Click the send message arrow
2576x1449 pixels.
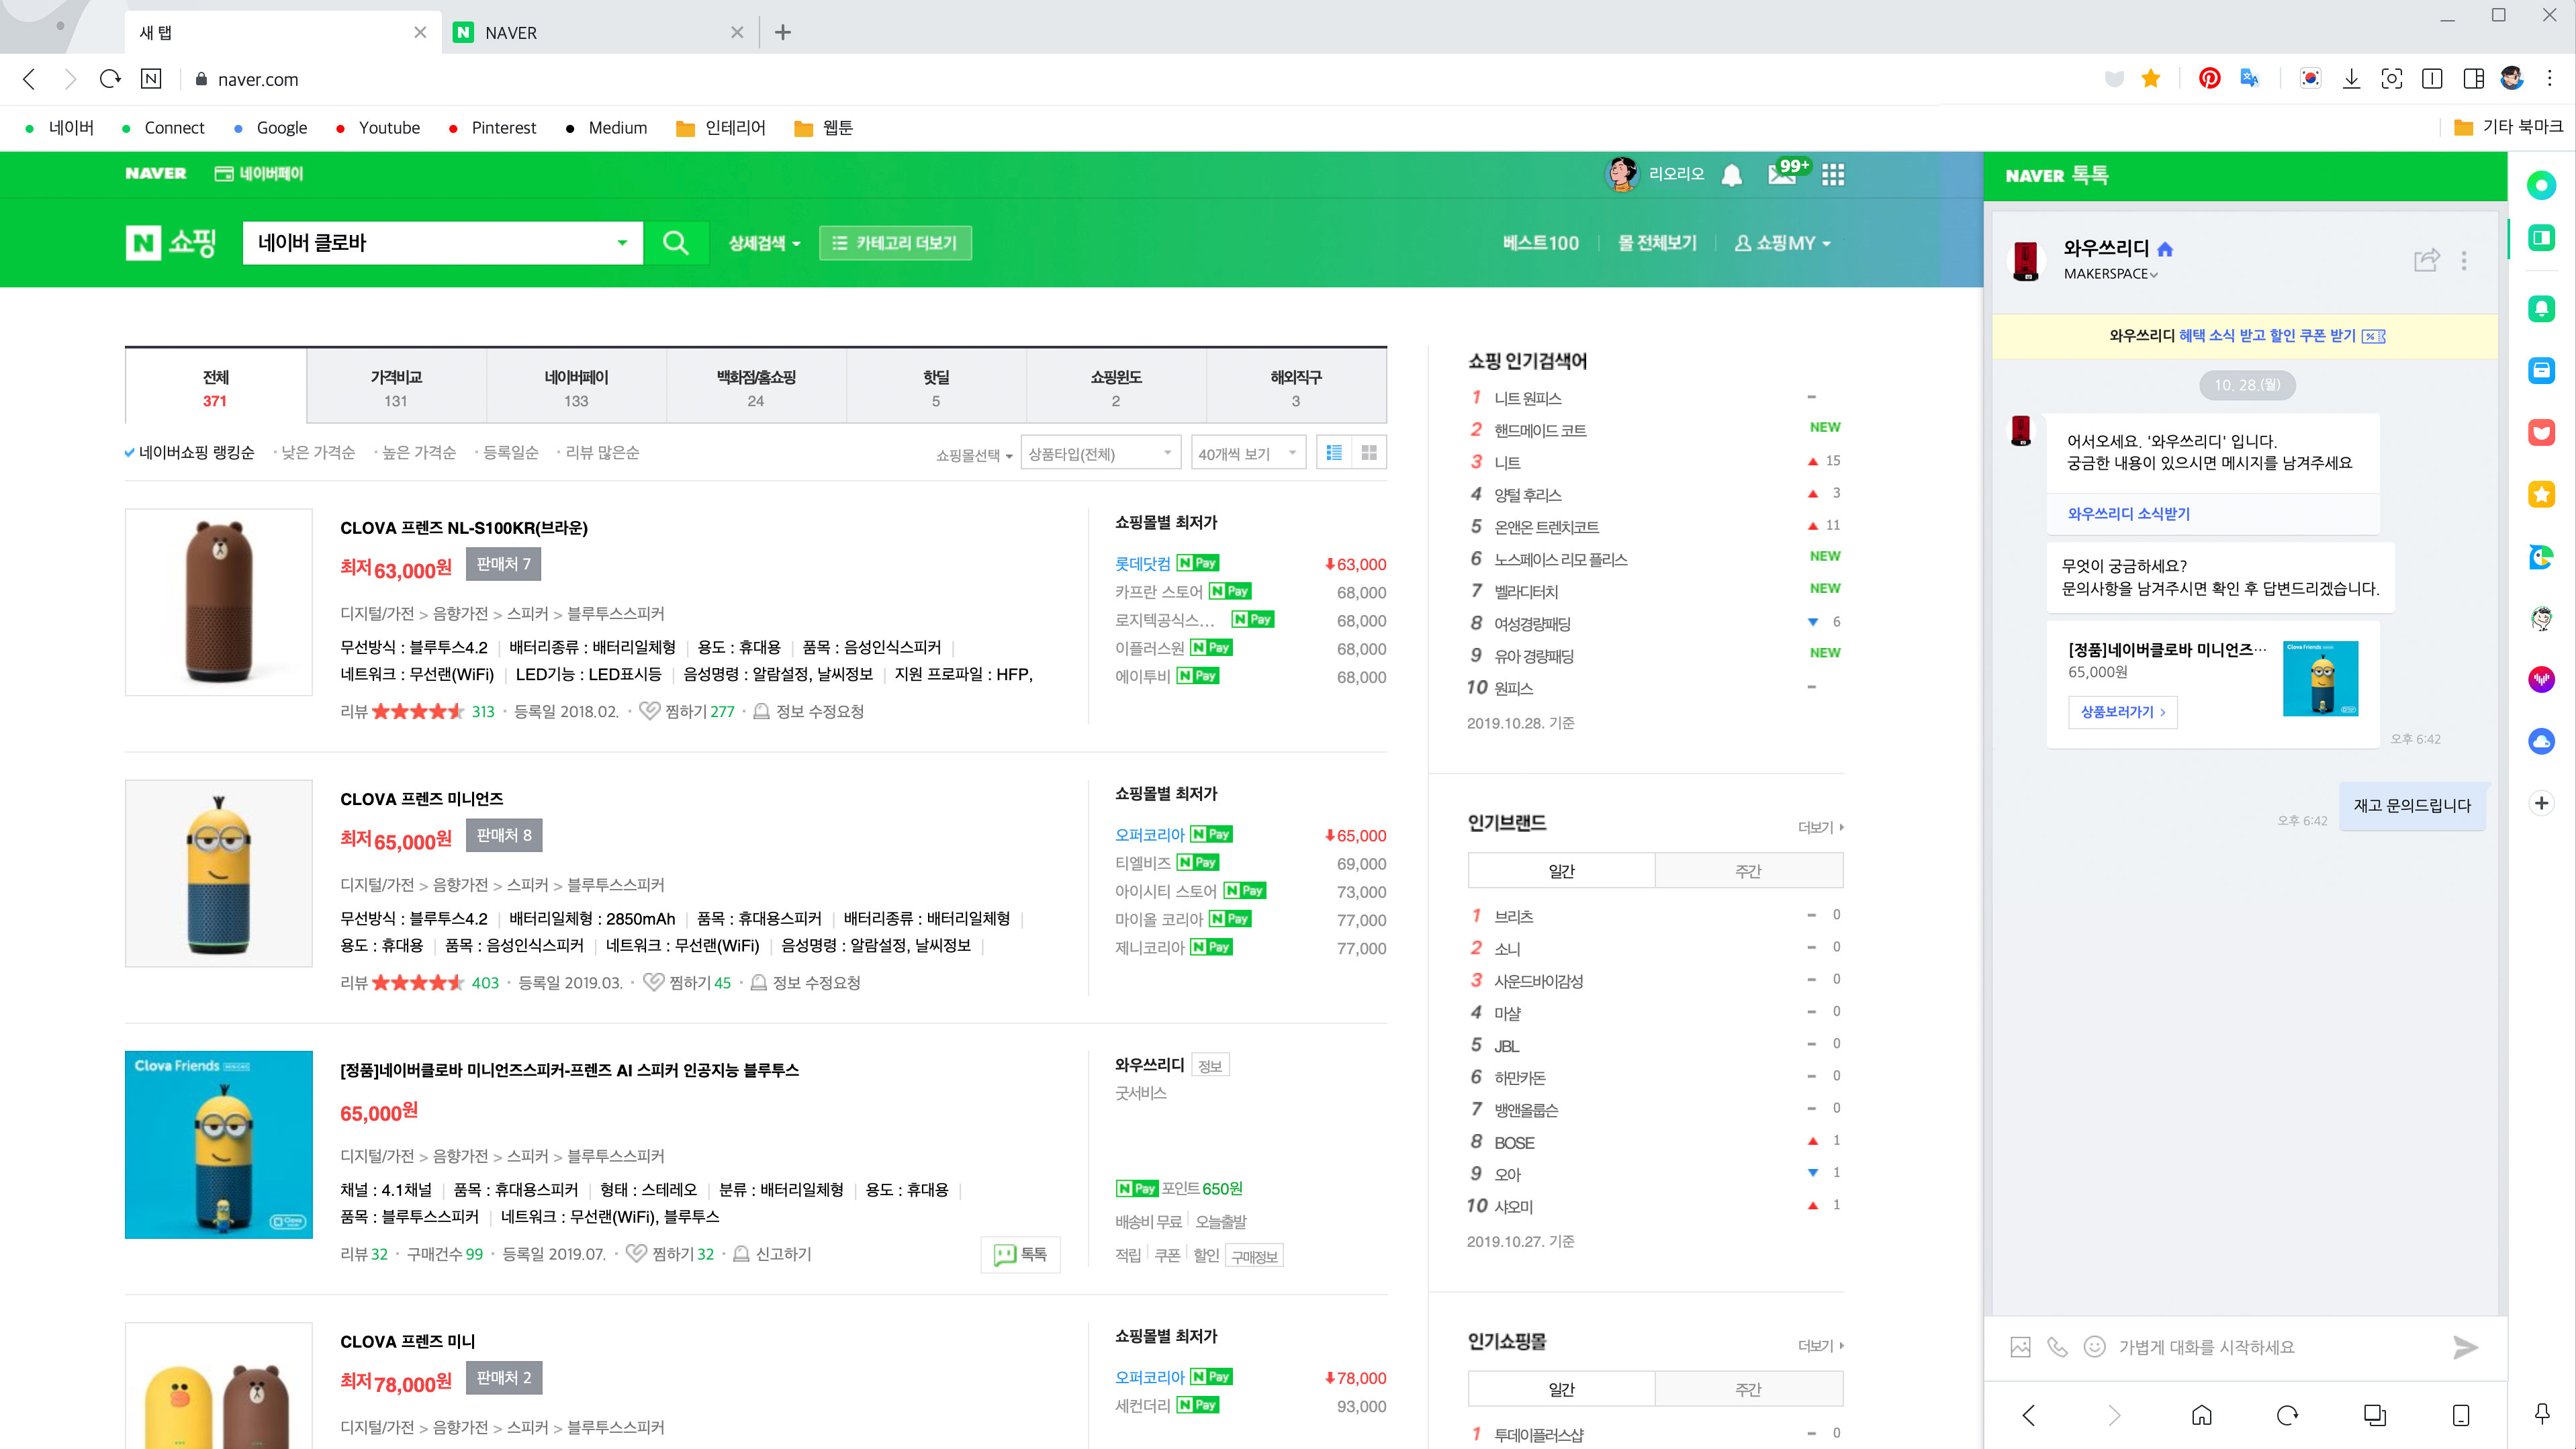(2465, 1347)
